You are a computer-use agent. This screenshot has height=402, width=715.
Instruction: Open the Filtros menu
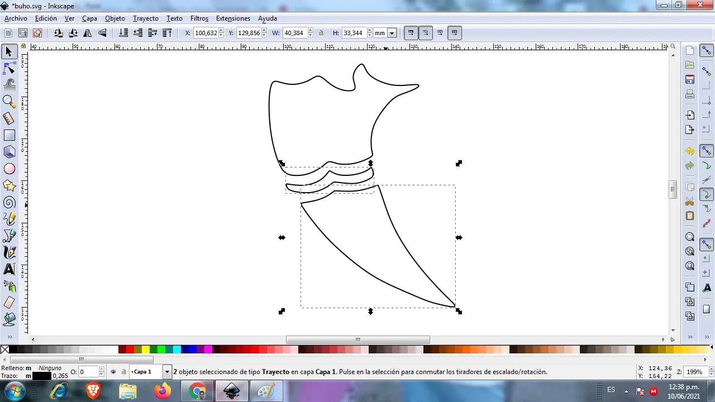pyautogui.click(x=199, y=18)
